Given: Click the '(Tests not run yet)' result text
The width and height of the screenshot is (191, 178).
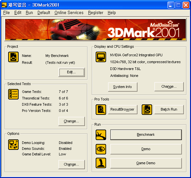Looking at the screenshot, I should tap(60, 62).
